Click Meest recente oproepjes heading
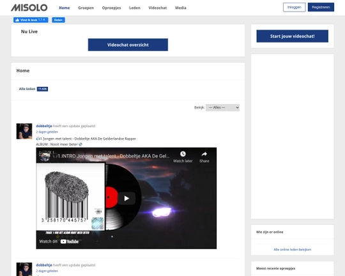345x276 pixels. (276, 268)
